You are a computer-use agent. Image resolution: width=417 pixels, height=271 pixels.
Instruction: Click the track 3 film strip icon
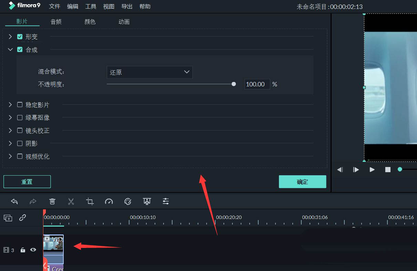[6, 250]
